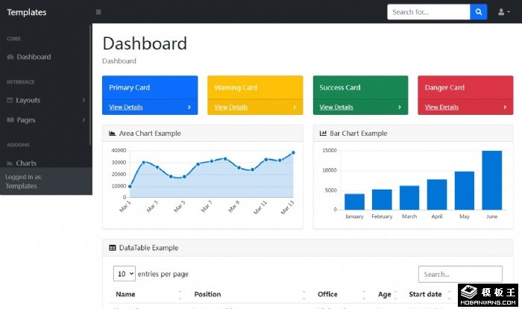The image size is (522, 309).
Task: Open the entries per page dropdown
Action: [x=125, y=274]
